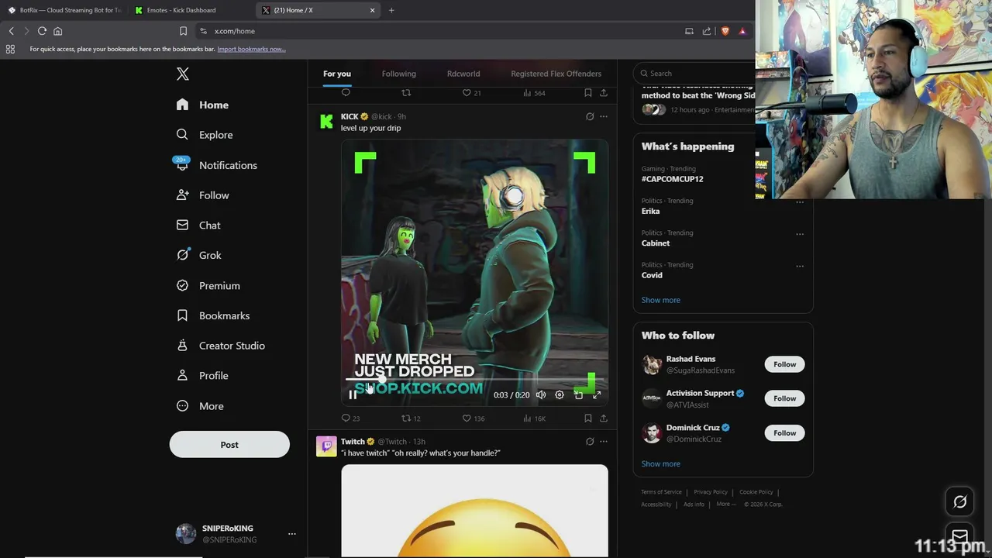Follow Rashad Evans
The image size is (992, 558).
click(784, 364)
